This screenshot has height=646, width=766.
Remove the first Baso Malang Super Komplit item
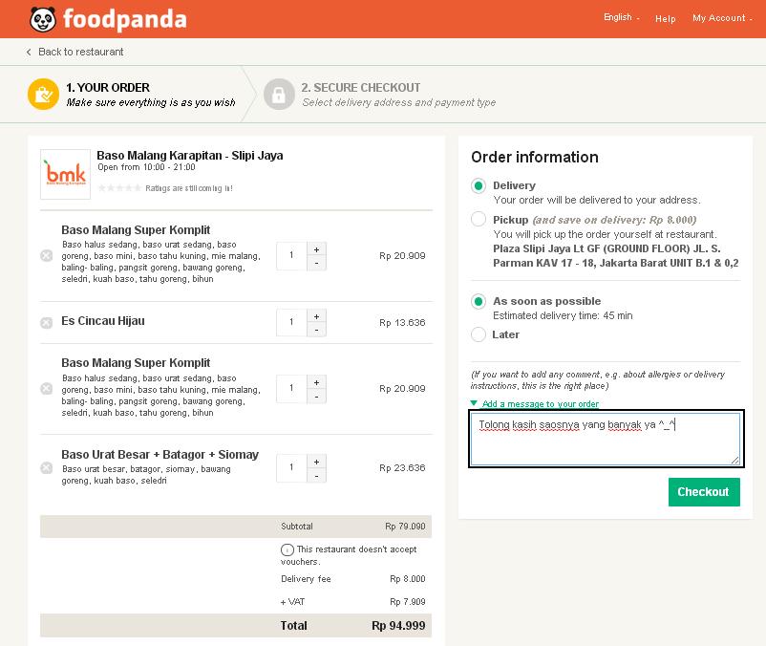click(46, 255)
